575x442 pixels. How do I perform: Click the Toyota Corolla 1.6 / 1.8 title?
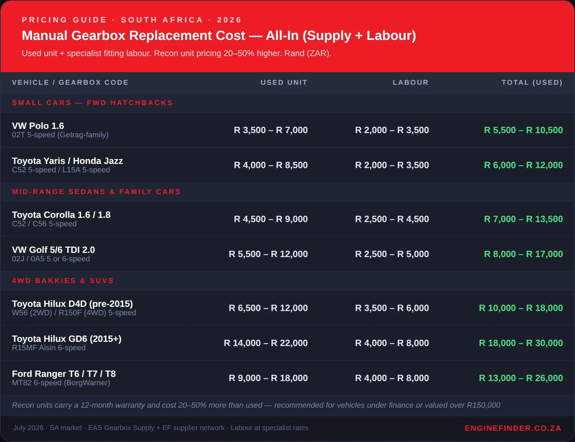pos(61,215)
